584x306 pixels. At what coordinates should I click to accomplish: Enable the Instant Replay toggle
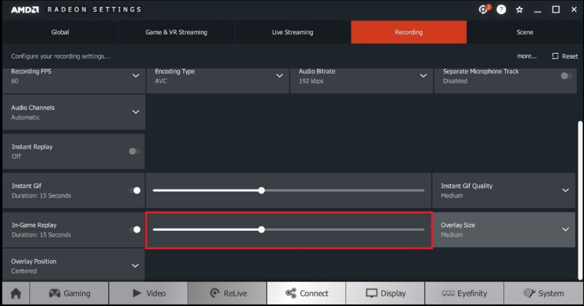click(134, 152)
